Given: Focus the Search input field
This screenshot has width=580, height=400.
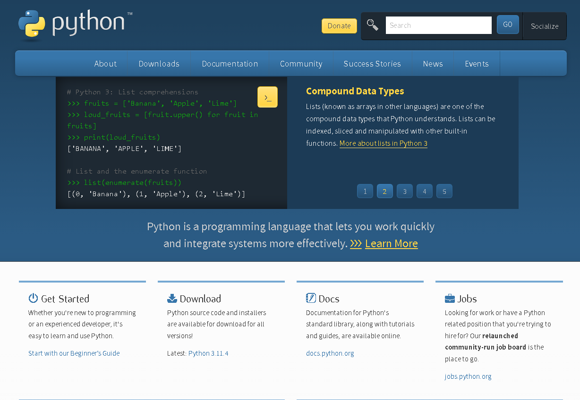Looking at the screenshot, I should click(x=439, y=25).
